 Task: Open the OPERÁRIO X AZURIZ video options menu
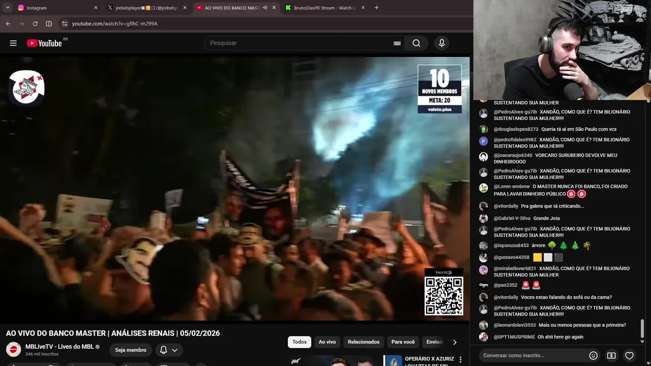pyautogui.click(x=460, y=359)
